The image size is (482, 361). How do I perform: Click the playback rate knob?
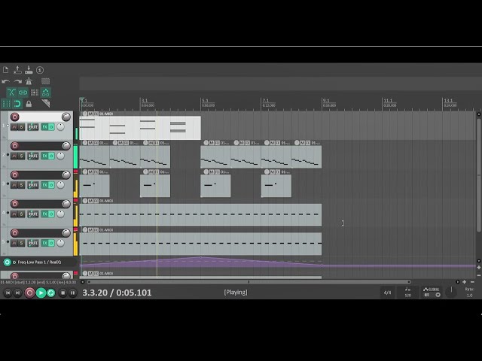tap(451, 293)
